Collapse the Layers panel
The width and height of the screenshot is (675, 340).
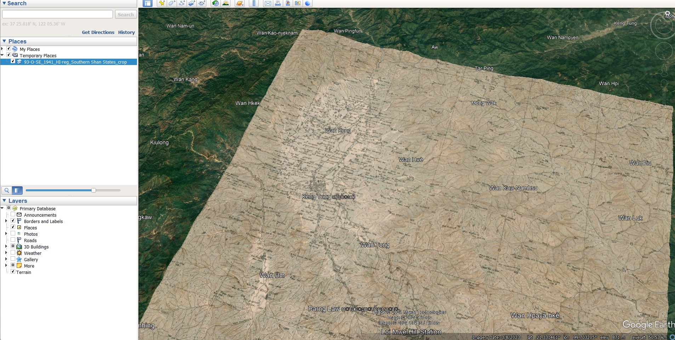(x=4, y=200)
